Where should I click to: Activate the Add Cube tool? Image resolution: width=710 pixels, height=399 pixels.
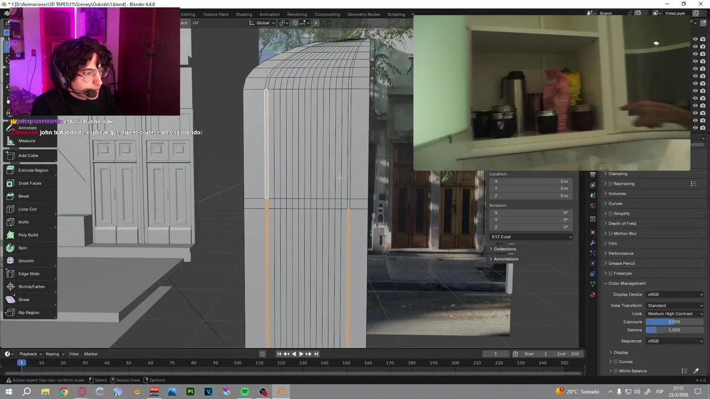29,156
